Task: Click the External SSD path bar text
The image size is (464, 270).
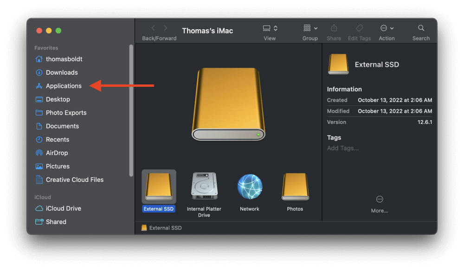Action: click(x=166, y=228)
